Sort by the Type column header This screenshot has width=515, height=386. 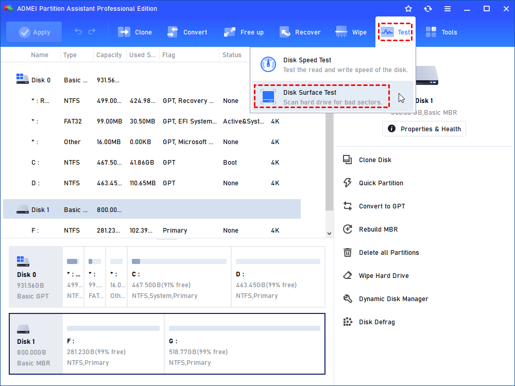pyautogui.click(x=70, y=55)
